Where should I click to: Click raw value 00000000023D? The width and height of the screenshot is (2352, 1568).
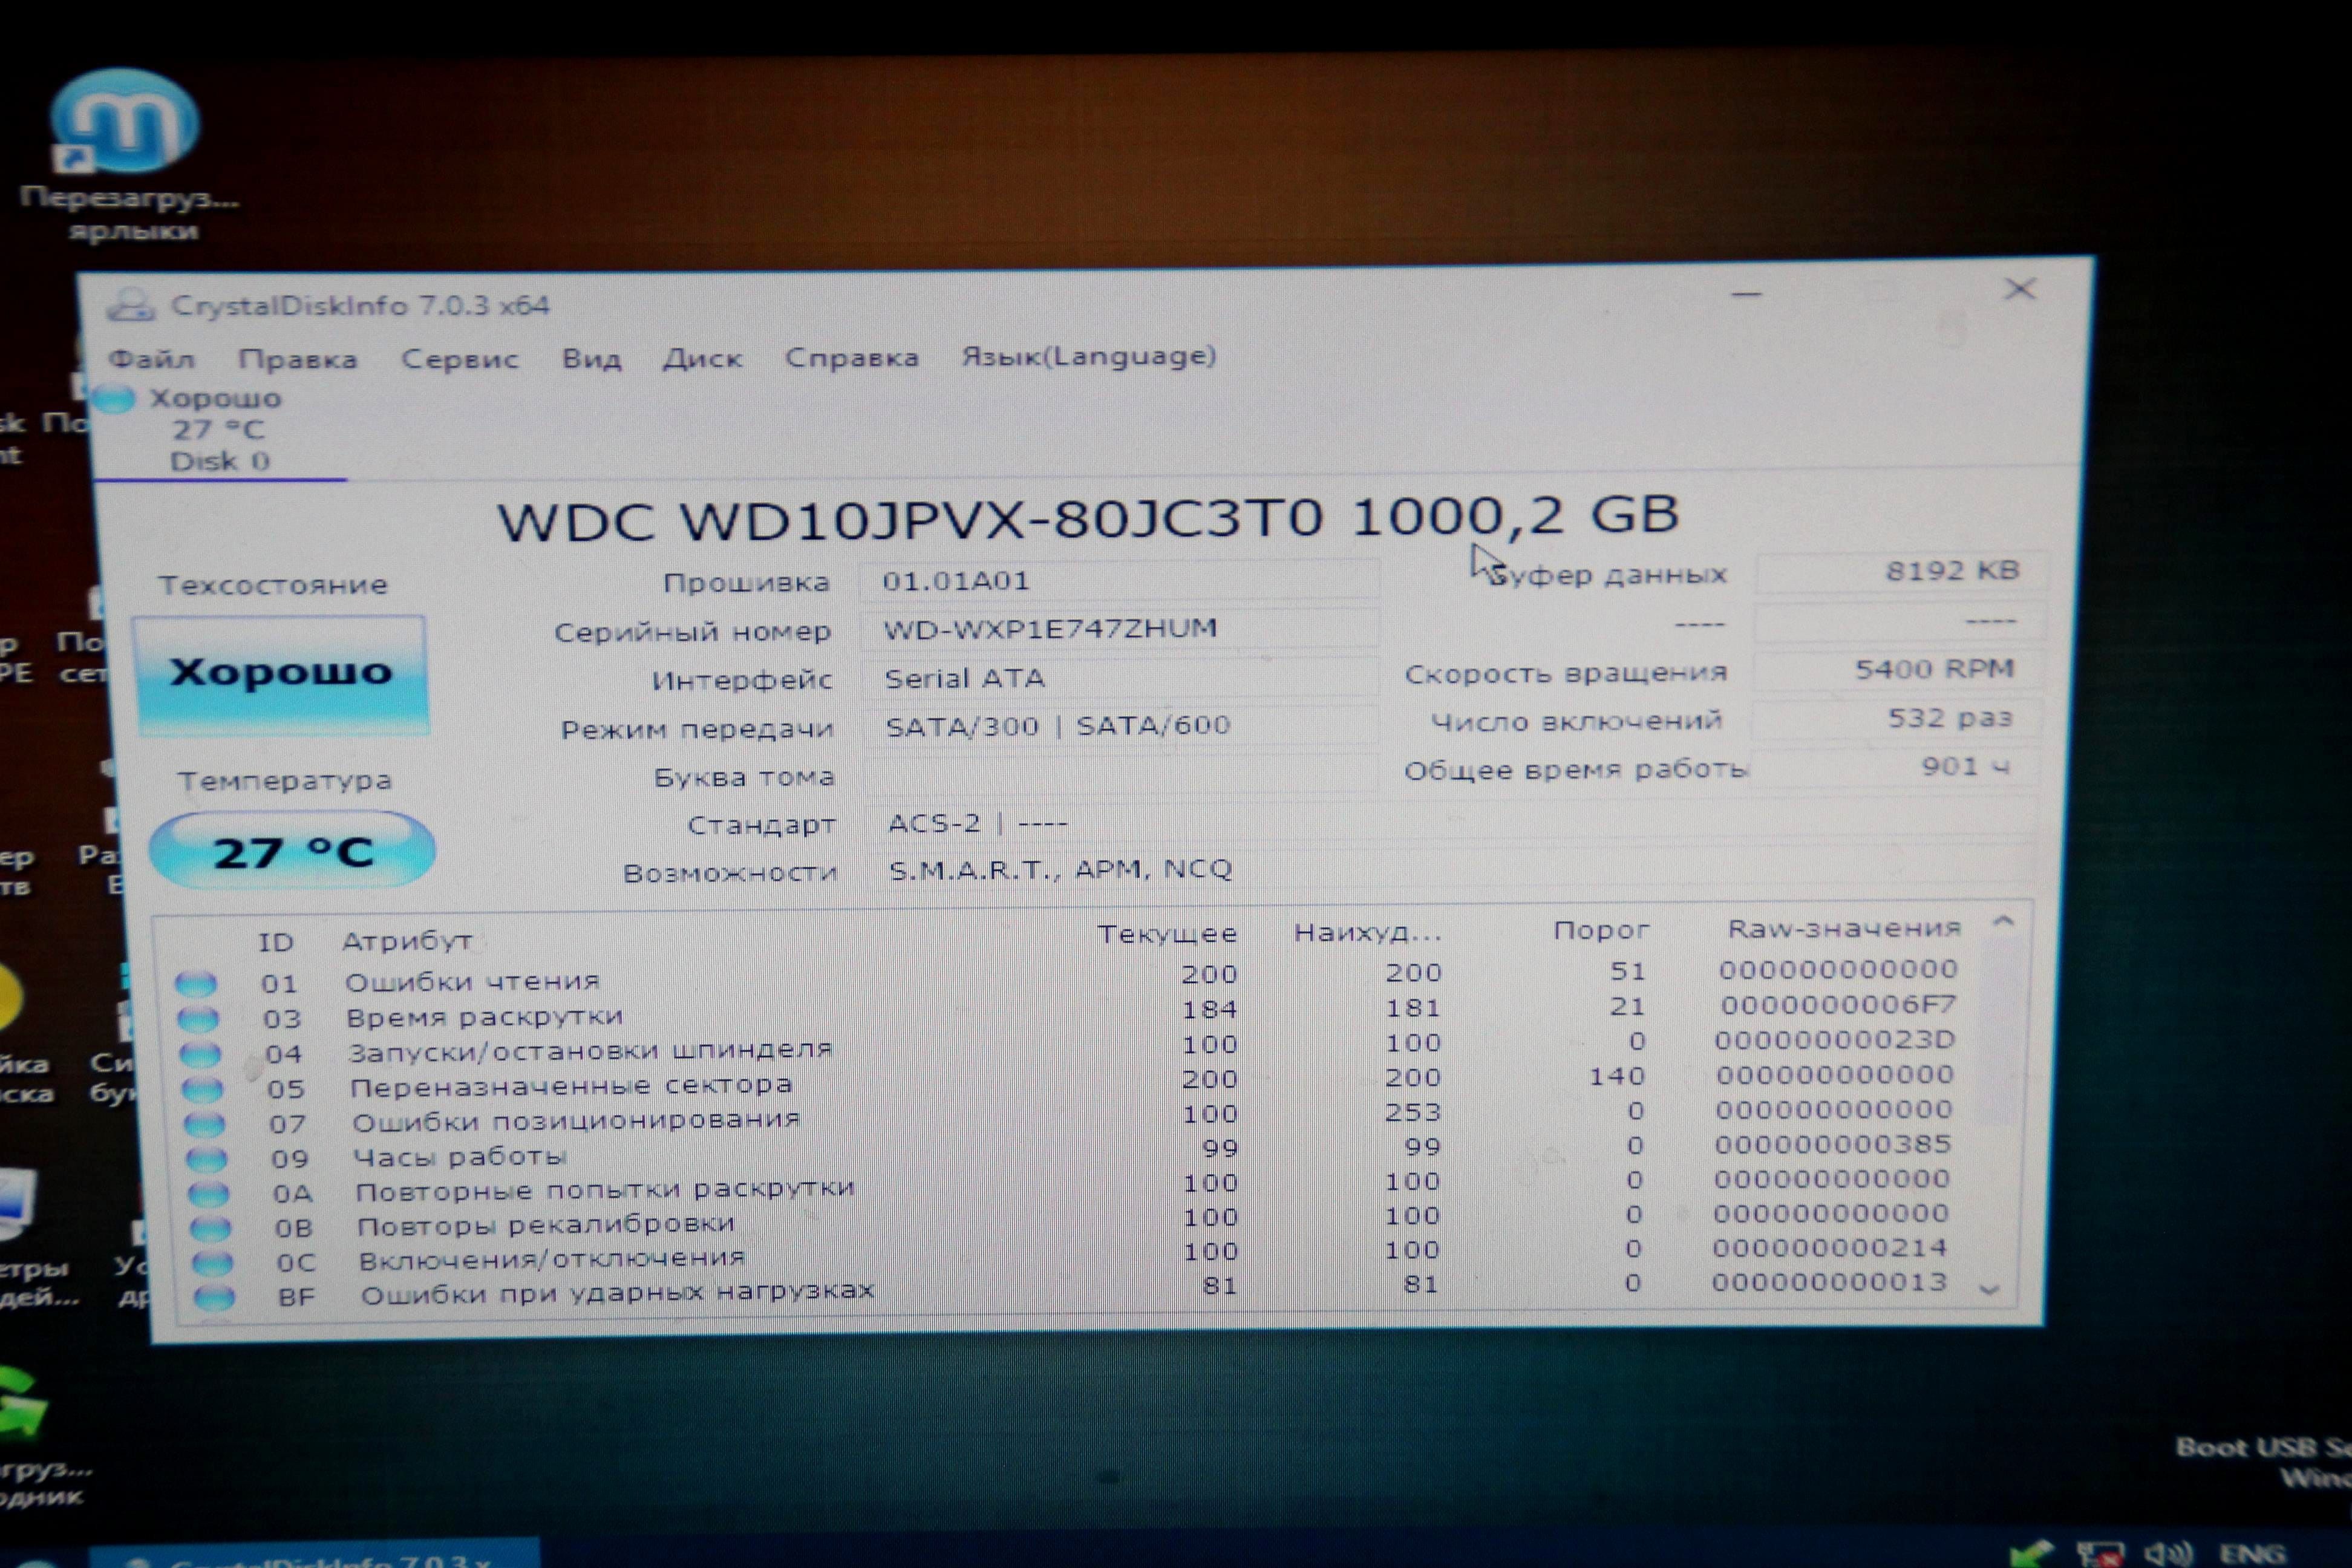1835,1040
